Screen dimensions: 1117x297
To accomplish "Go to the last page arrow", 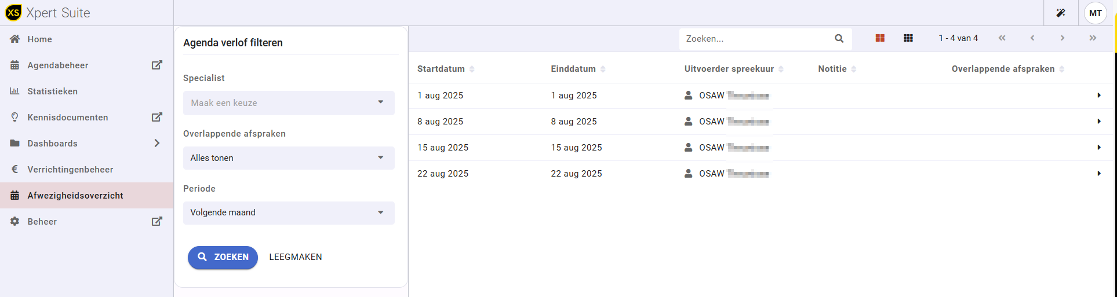I will (1093, 38).
